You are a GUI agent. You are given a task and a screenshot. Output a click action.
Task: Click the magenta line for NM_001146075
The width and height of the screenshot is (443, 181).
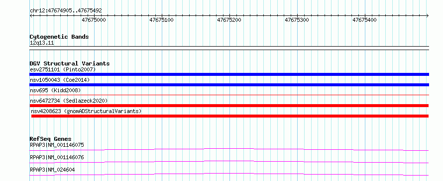[229, 149]
